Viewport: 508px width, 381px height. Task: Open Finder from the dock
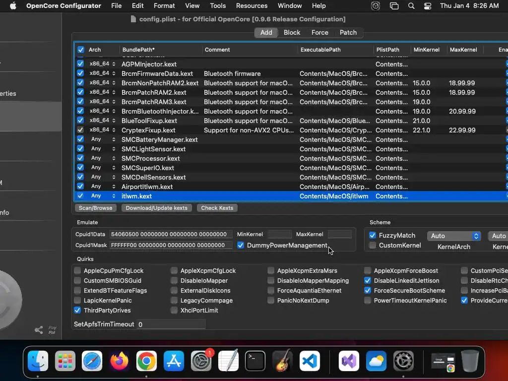38,361
